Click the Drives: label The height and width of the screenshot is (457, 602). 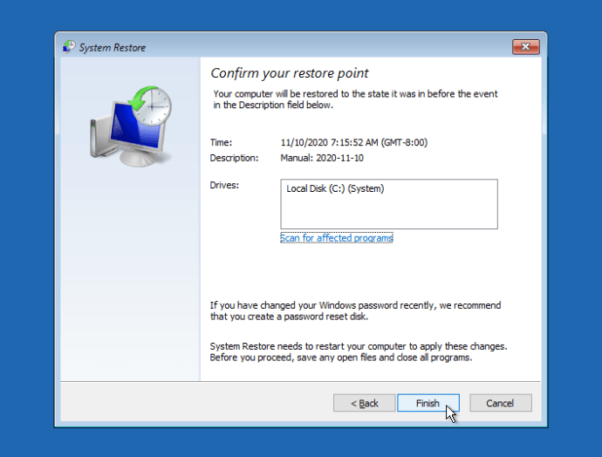tap(224, 185)
